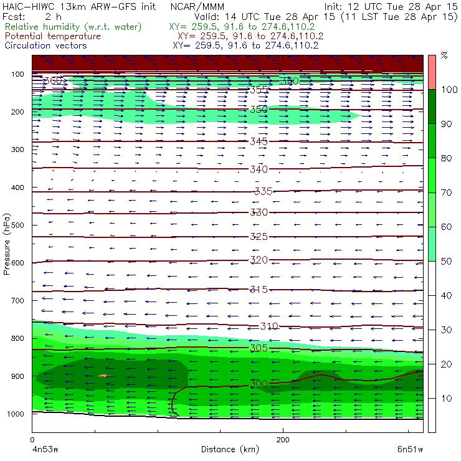Viewport: 461px width, 461px height.
Task: Click the colorbar '100' tick label
Action: pos(449,89)
